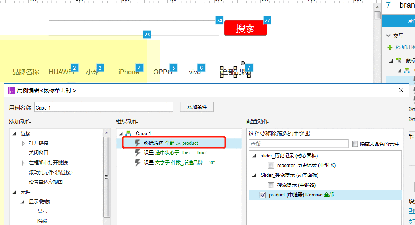Collapse slider_历史记录 (动态面板) node

[x=254, y=156]
